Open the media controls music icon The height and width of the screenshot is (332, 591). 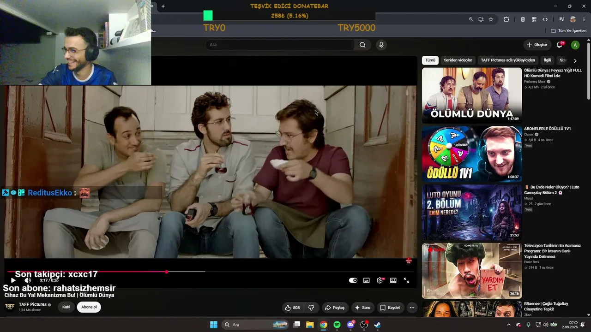pyautogui.click(x=561, y=19)
